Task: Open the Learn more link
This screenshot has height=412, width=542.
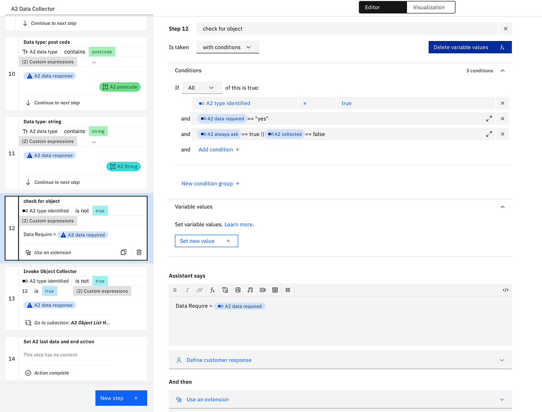Action: [x=238, y=224]
